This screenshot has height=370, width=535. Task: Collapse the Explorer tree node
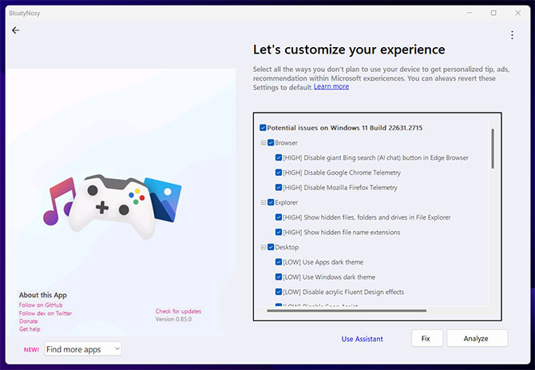pos(264,202)
